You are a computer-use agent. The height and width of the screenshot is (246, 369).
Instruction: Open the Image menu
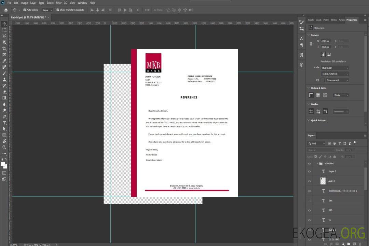click(x=24, y=3)
